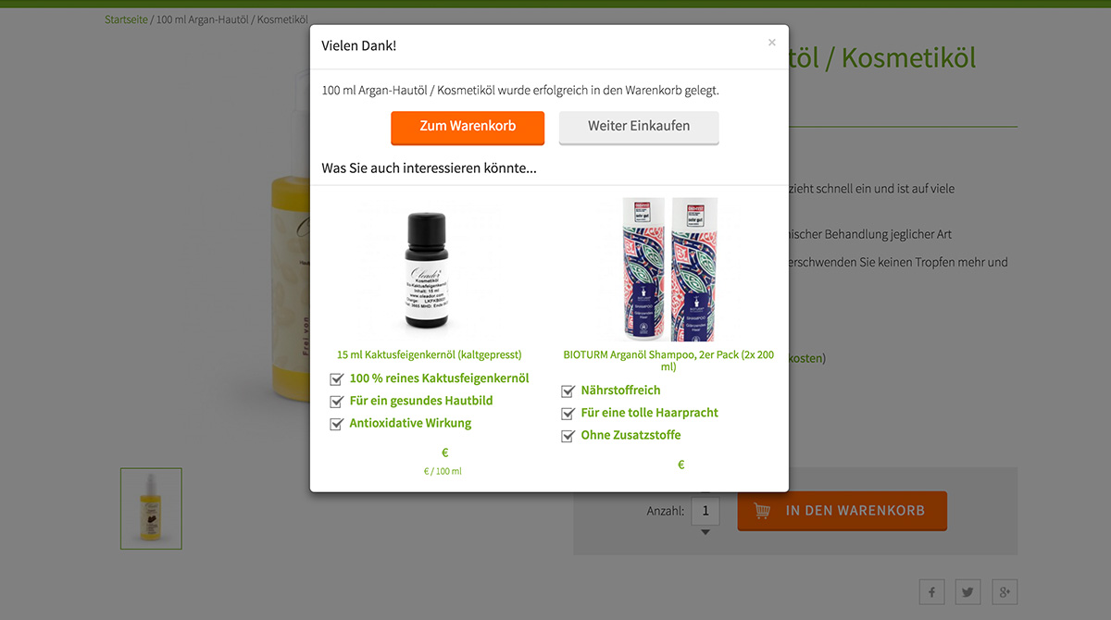Share the product via Twitter icon
Image resolution: width=1111 pixels, height=620 pixels.
point(967,592)
